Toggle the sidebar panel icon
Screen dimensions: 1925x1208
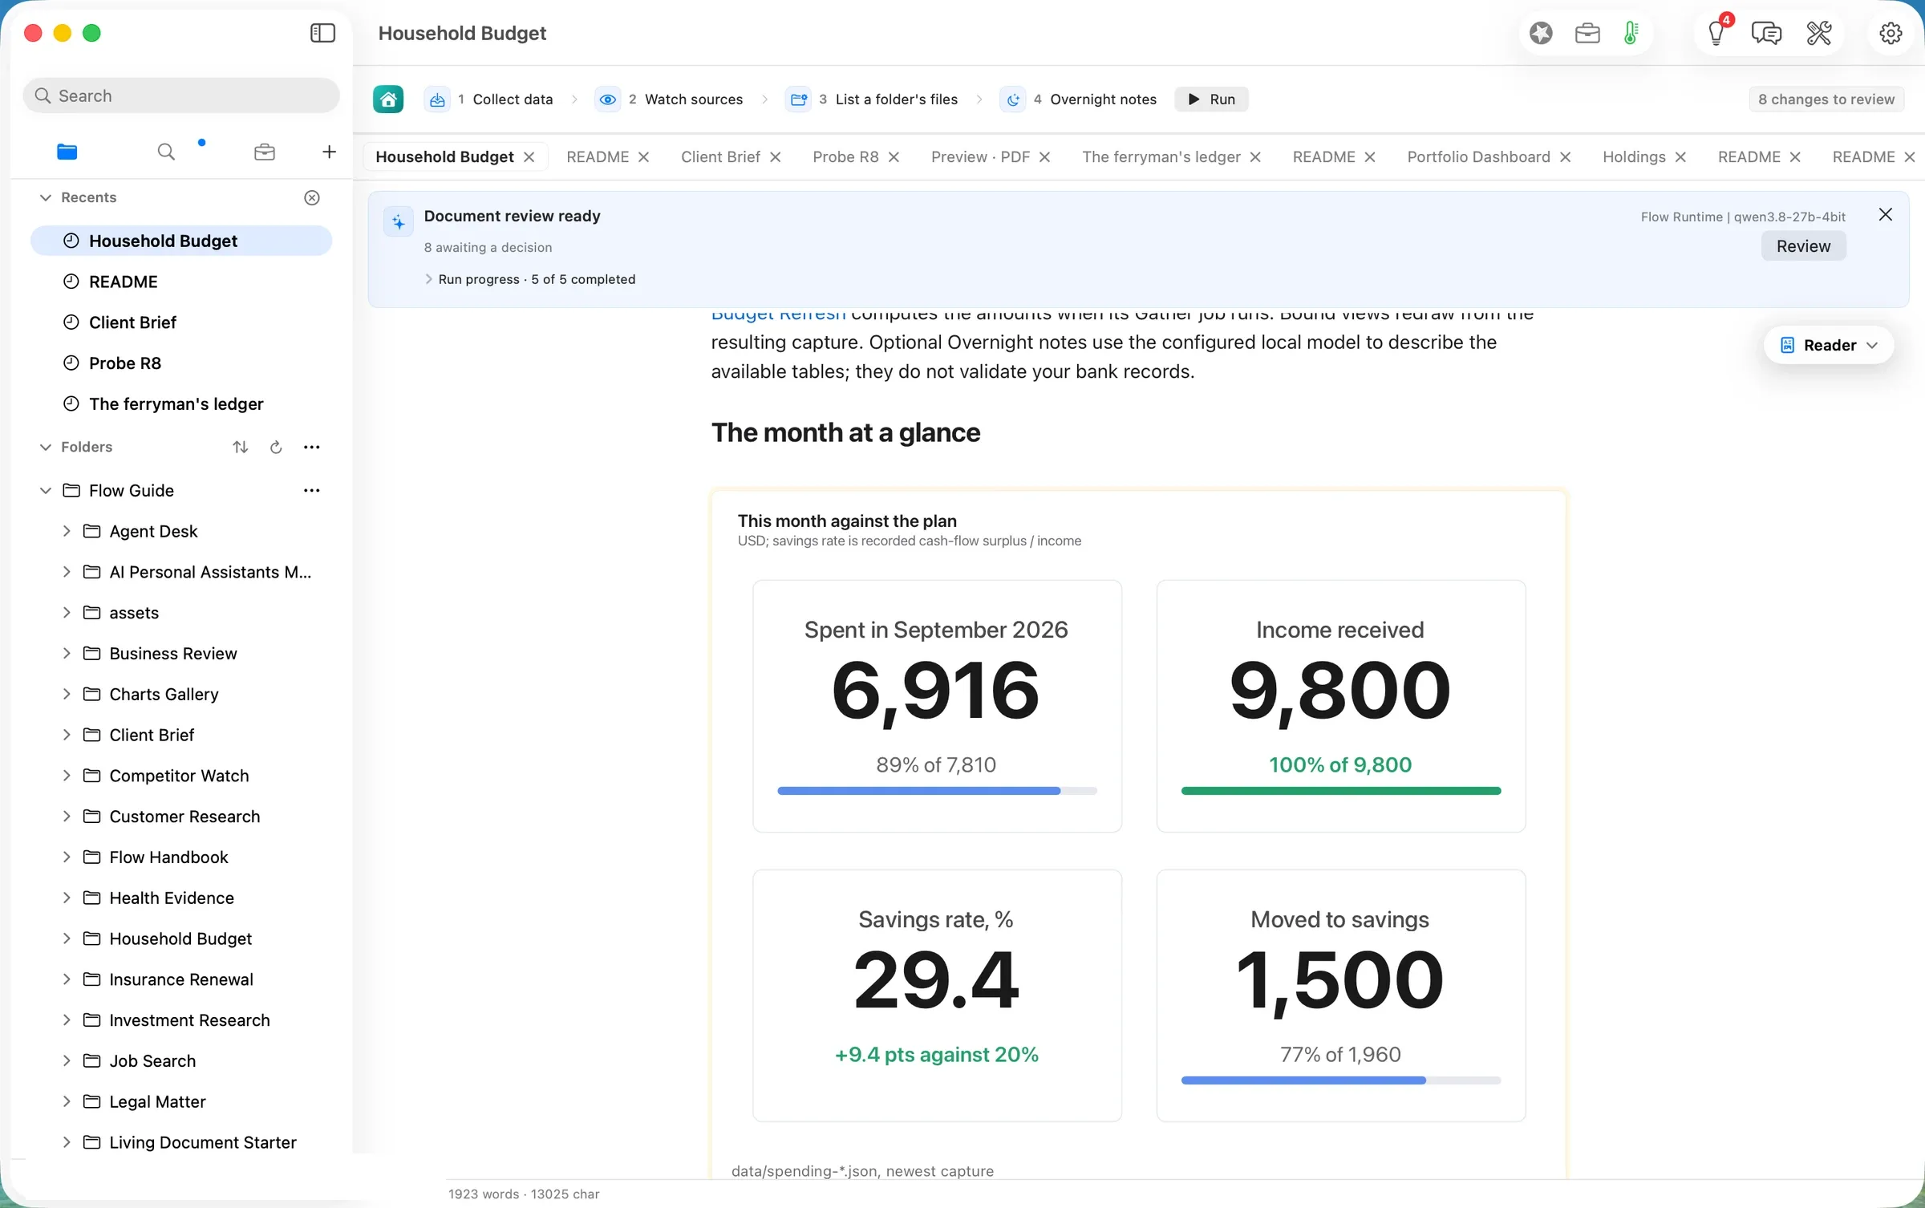pyautogui.click(x=322, y=33)
